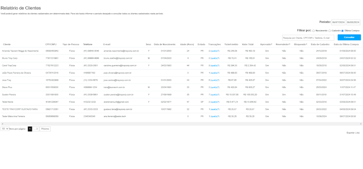Image resolution: width=363 pixels, height=169 pixels.
Task: Click email suelen.pereira@traycorp.com.br
Action: click(119, 95)
